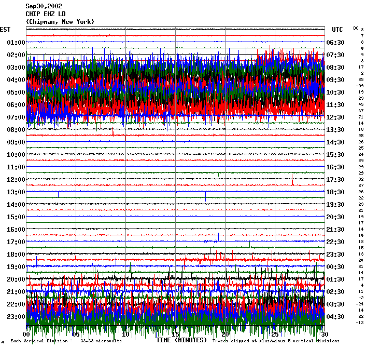
Task: Select the EST time label "10:00"
Action: point(16,155)
